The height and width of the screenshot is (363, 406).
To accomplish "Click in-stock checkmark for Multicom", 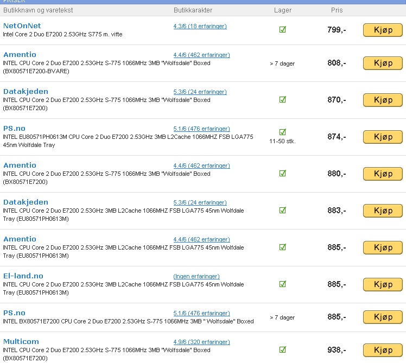I will pos(282,349).
